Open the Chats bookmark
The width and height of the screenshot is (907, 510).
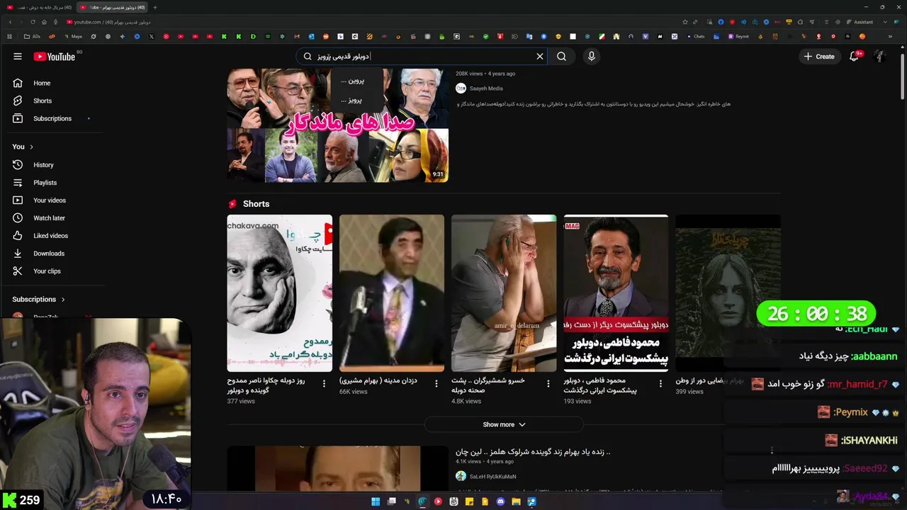[695, 36]
